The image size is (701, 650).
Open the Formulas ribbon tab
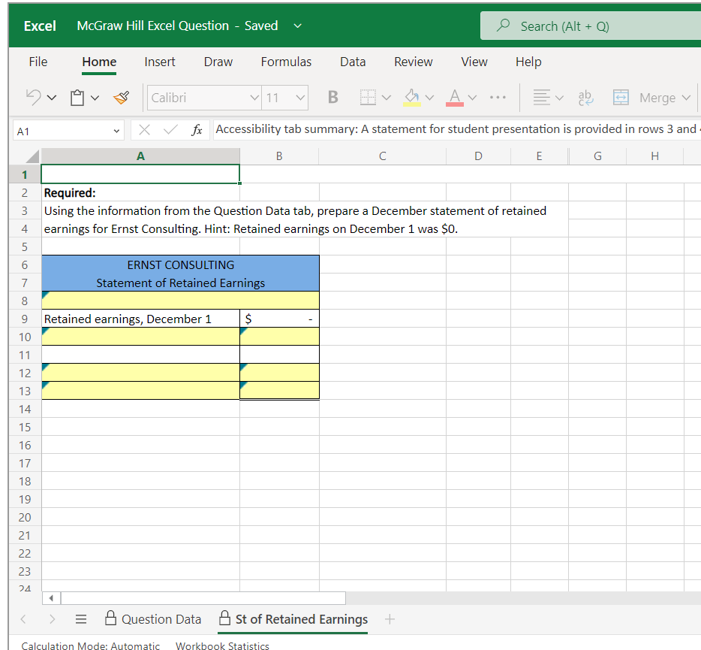click(x=286, y=62)
